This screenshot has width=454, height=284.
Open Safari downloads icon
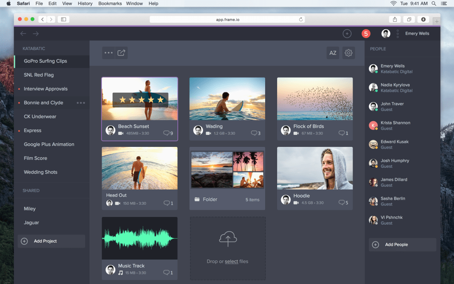click(423, 20)
